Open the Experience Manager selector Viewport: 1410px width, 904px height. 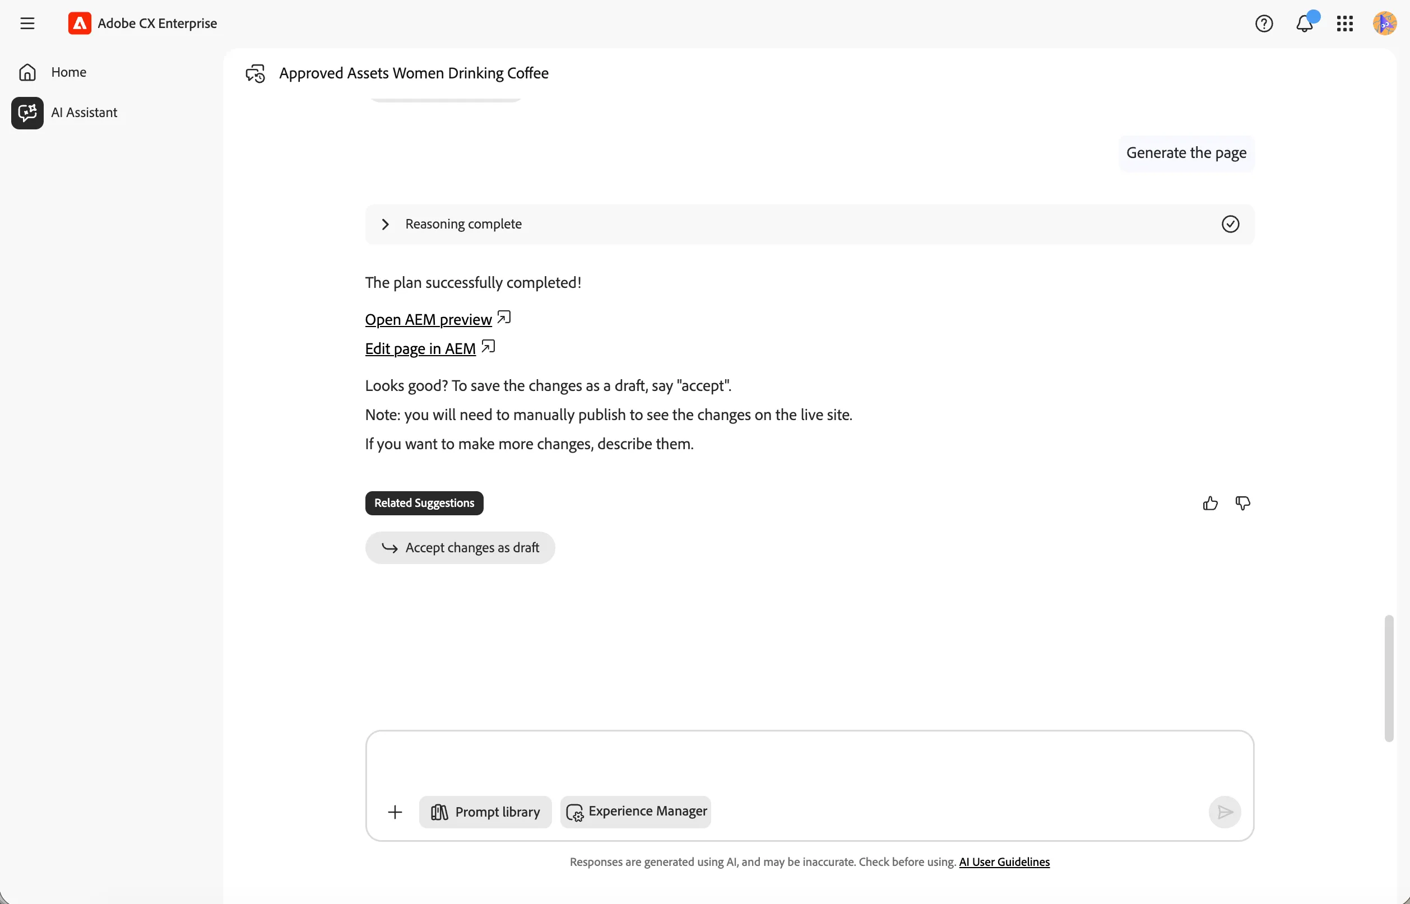(636, 812)
